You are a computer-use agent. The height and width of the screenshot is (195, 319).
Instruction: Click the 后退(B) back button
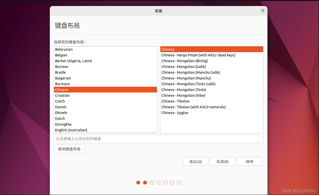[x=222, y=162]
